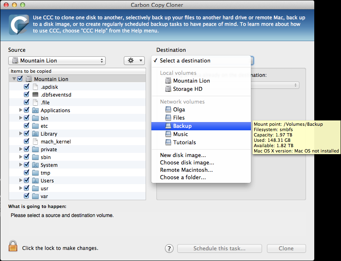Click the Select a destination checked item
Viewport: 341px width, 261px height.
click(201, 61)
